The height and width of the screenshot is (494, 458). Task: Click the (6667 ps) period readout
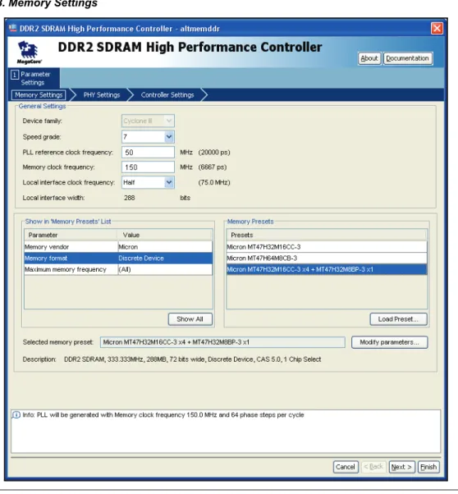[213, 167]
